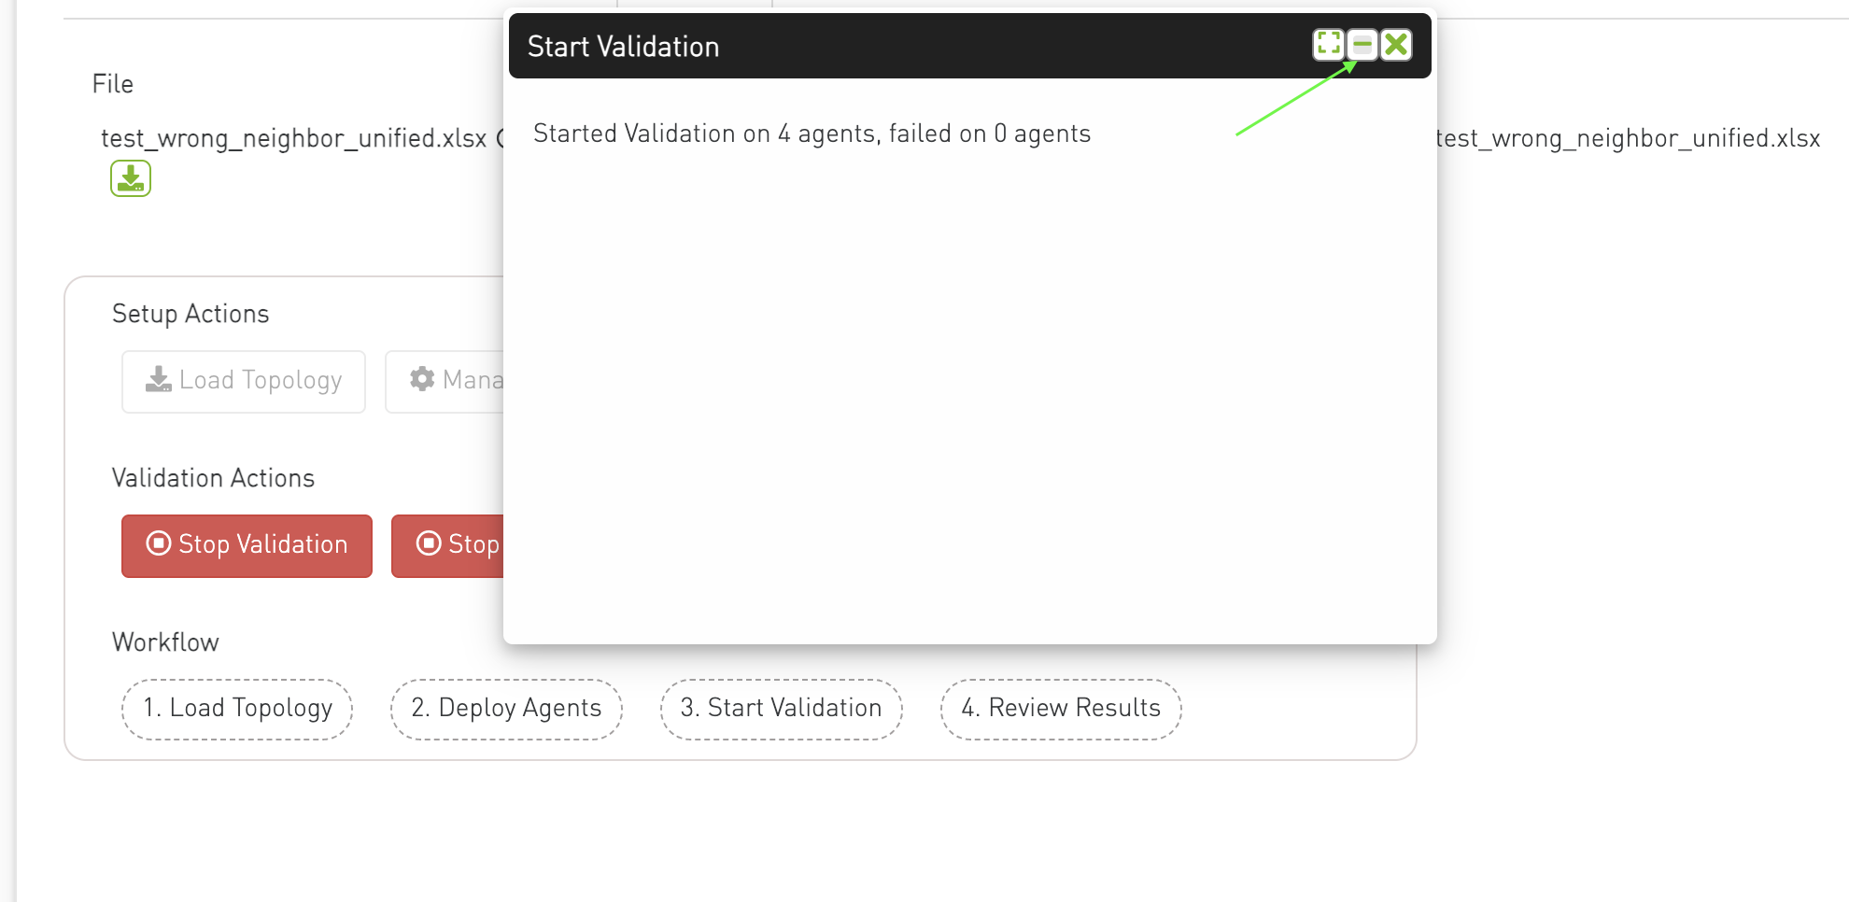This screenshot has height=902, width=1849.
Task: Click the gear icon on Manage button
Action: tap(422, 378)
